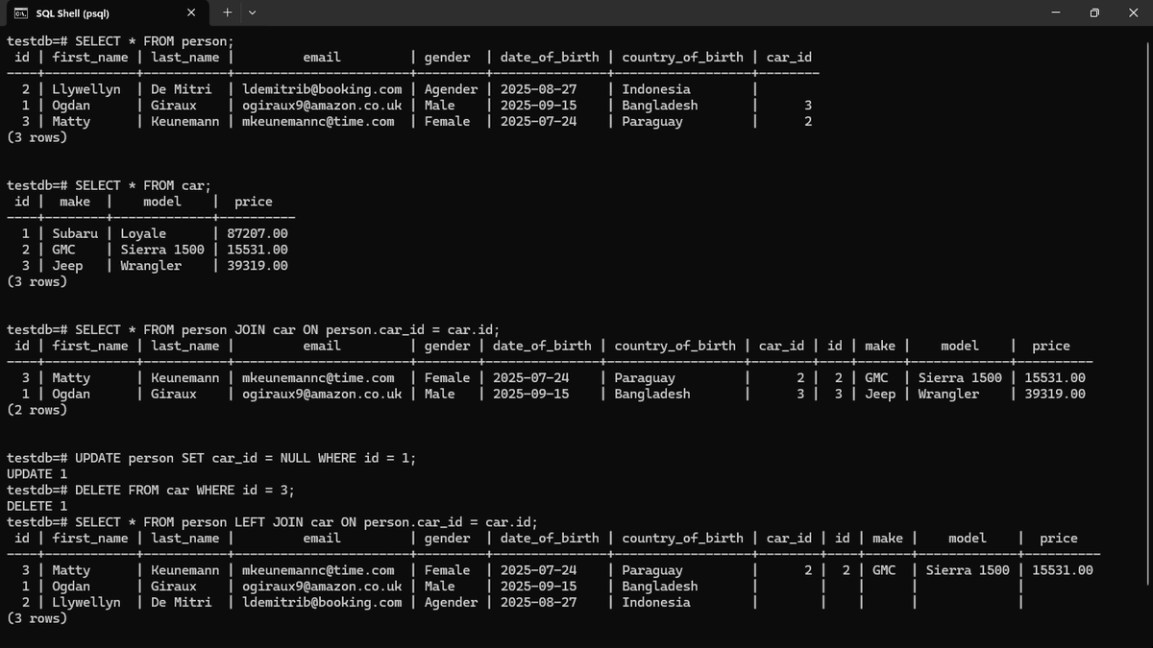This screenshot has width=1153, height=648.
Task: Click the '(2 rows)' result count
Action: [x=37, y=410]
